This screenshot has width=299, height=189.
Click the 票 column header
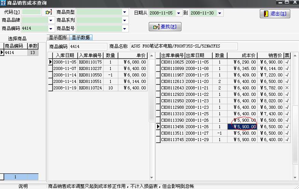pos(287,56)
